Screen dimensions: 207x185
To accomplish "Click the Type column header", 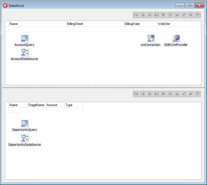I will point(74,105).
